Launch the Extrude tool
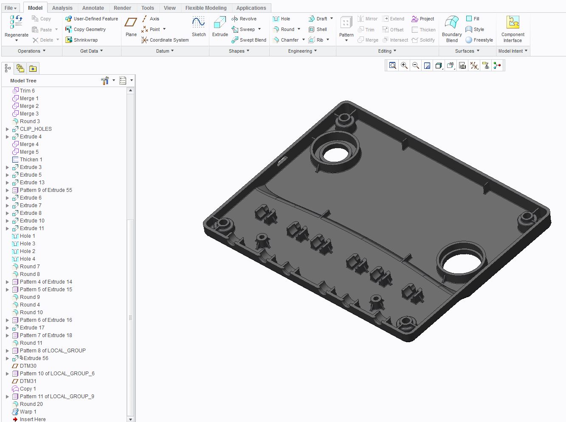This screenshot has width=566, height=422. (x=220, y=27)
